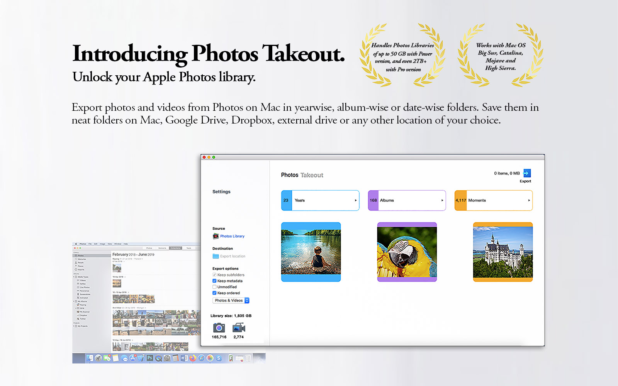This screenshot has width=618, height=386.
Task: Click the orange 4,117 Moments count badge
Action: pyautogui.click(x=461, y=200)
